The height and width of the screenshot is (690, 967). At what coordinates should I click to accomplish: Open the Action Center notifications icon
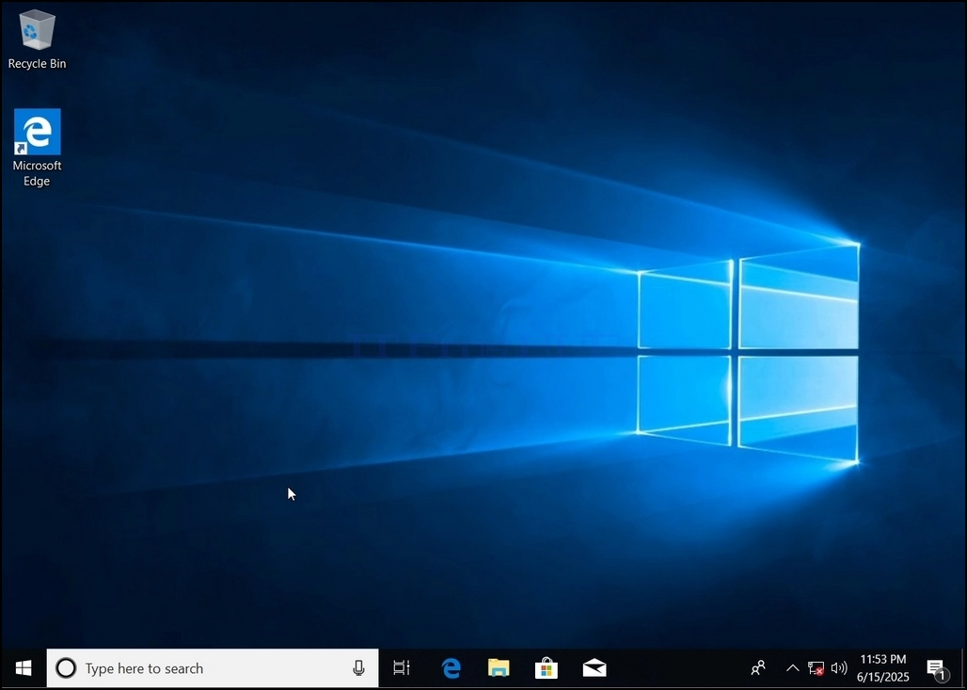(936, 668)
